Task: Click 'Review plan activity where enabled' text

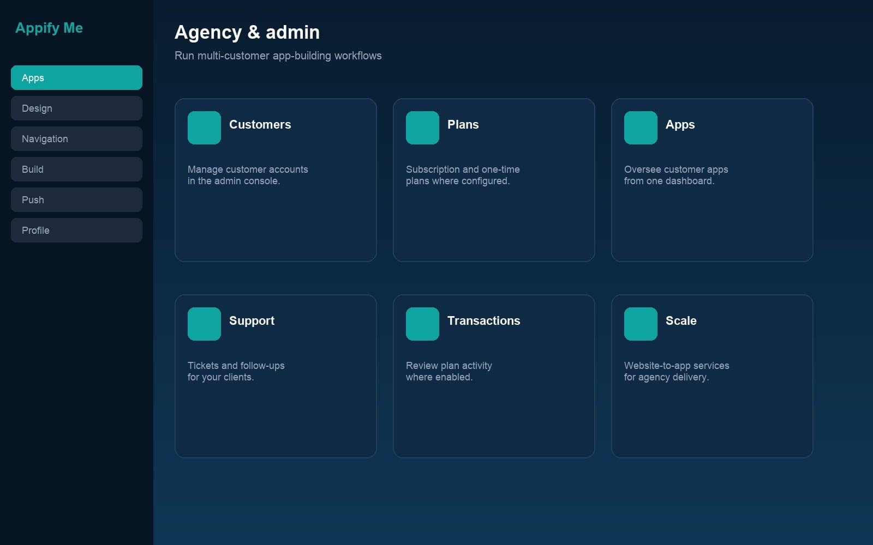Action: click(x=449, y=371)
